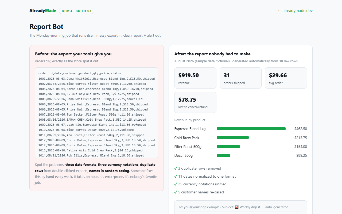Viewport: 342px width, 214px height.
Task: Click the DEMO · BUILD 03 badge
Action: click(x=76, y=11)
